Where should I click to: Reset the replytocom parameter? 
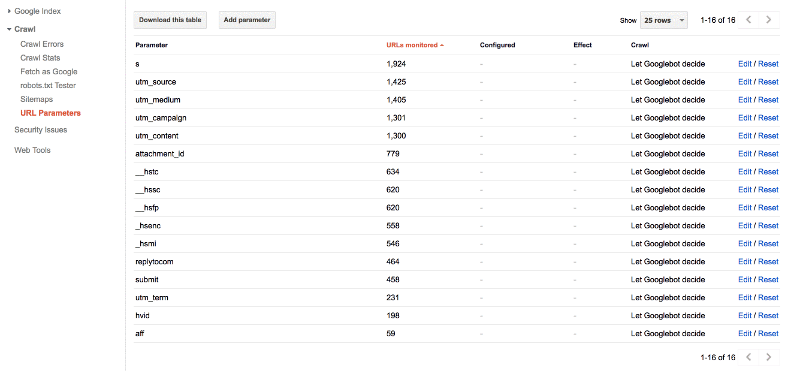click(768, 261)
